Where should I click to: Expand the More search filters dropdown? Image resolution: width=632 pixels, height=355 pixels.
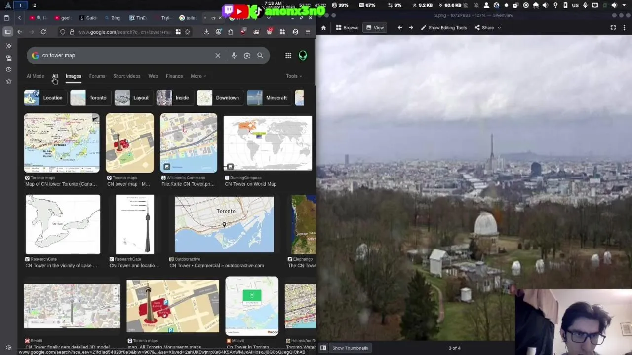198,76
